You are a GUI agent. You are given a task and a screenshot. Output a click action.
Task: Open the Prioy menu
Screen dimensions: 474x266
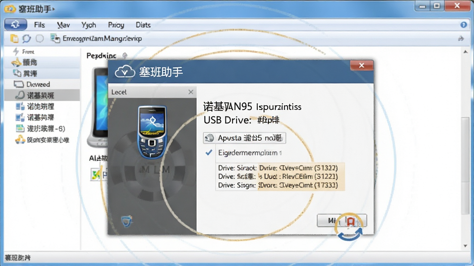click(x=116, y=25)
